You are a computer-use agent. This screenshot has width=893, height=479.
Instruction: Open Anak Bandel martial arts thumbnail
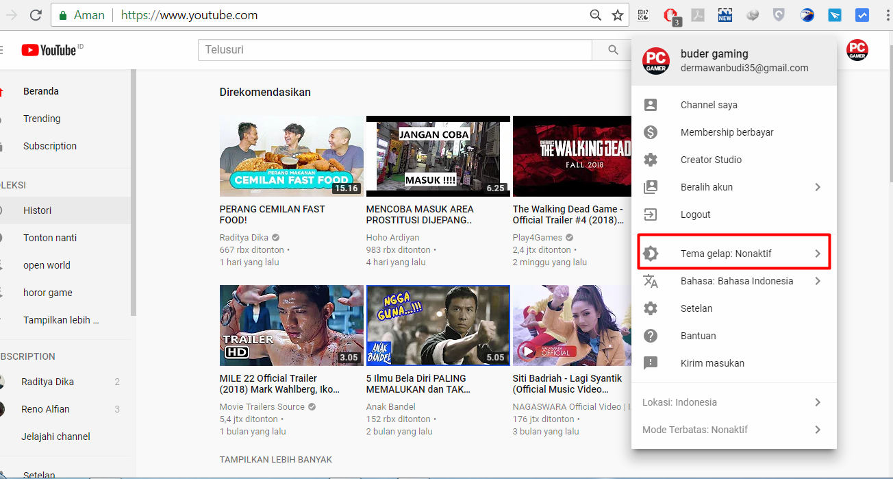[x=438, y=326]
